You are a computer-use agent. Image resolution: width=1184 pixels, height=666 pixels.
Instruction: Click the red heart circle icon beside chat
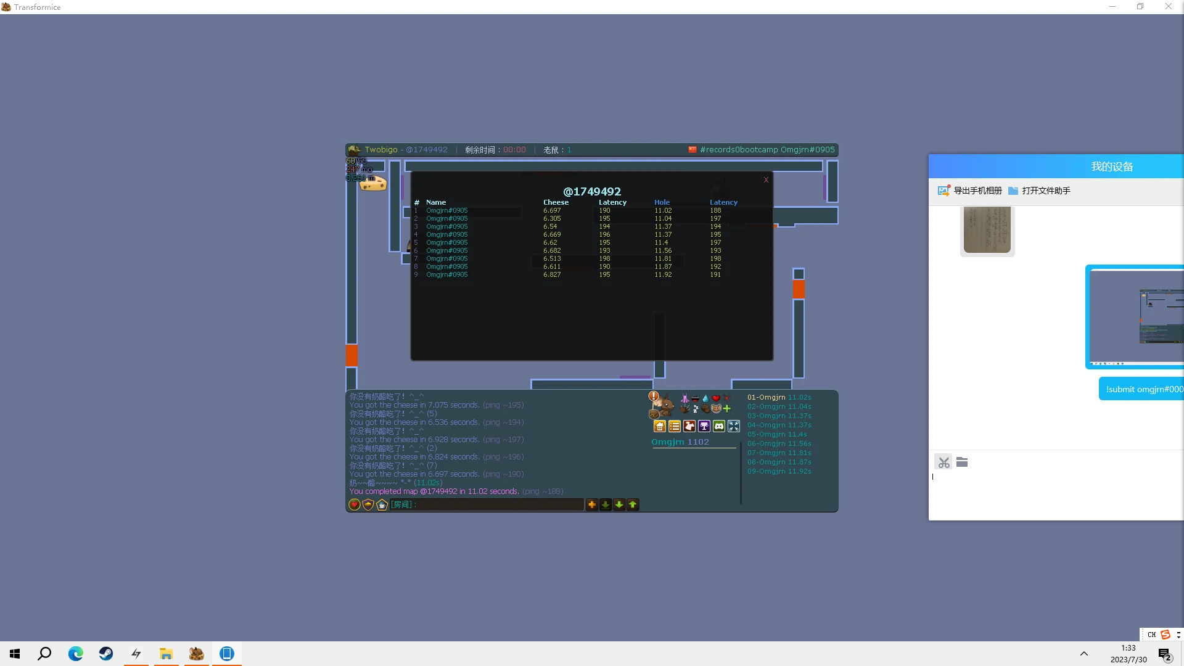(x=355, y=504)
